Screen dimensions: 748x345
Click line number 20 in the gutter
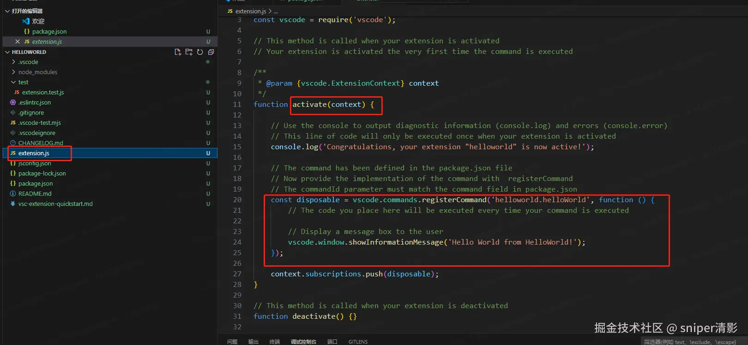click(x=237, y=200)
